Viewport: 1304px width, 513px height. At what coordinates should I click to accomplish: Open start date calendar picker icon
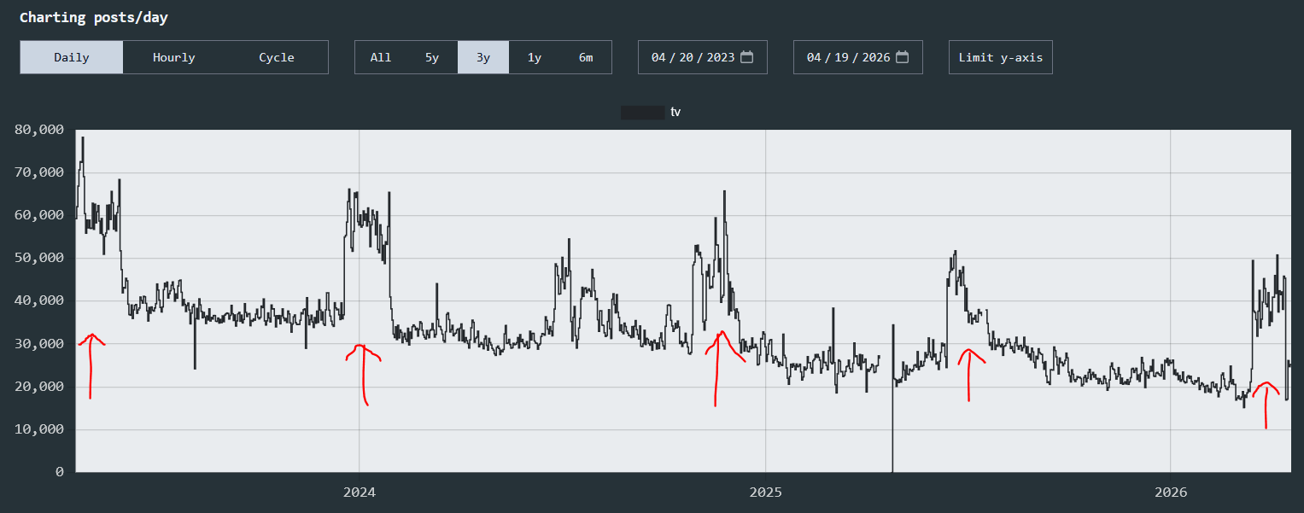pyautogui.click(x=747, y=57)
